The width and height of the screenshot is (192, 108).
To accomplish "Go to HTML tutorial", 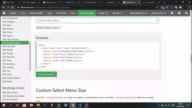I will click(13, 13).
